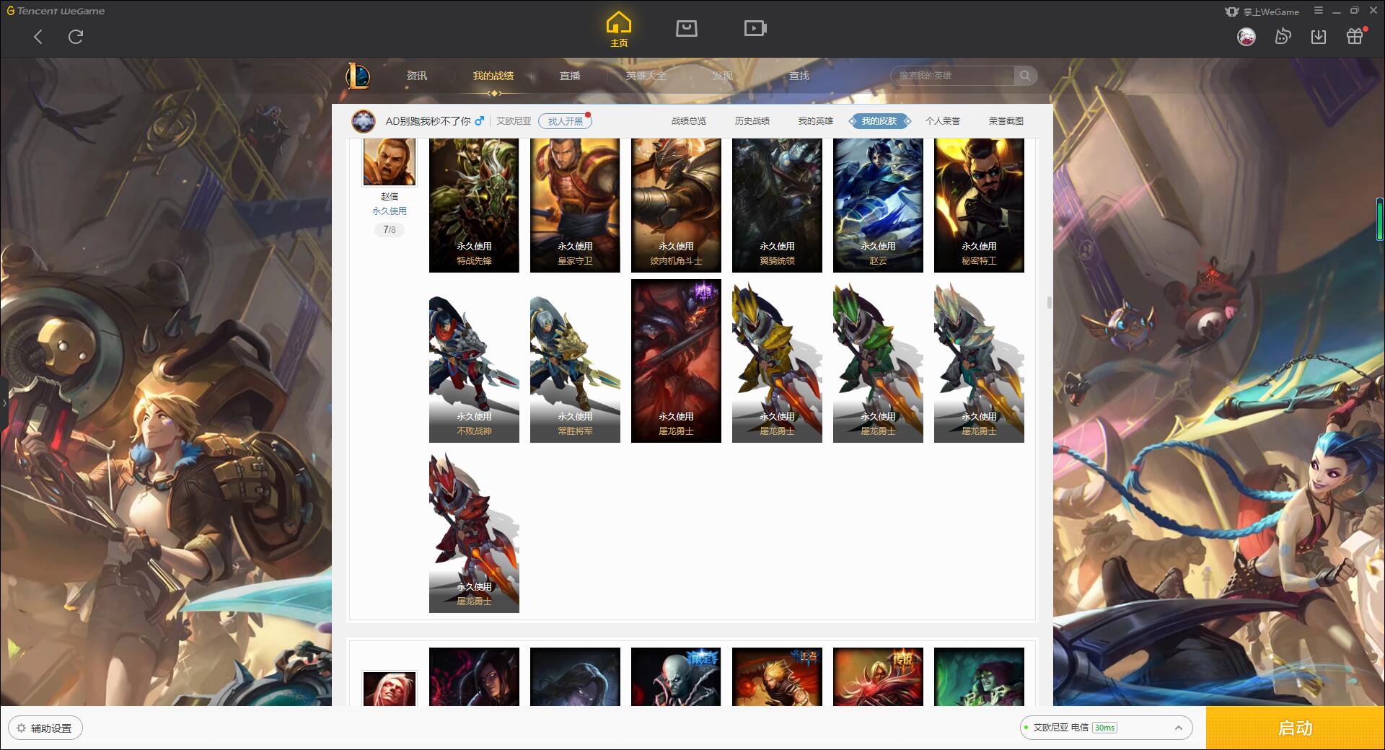Open the 皇家守卫 skin card
Image resolution: width=1385 pixels, height=750 pixels.
(575, 206)
